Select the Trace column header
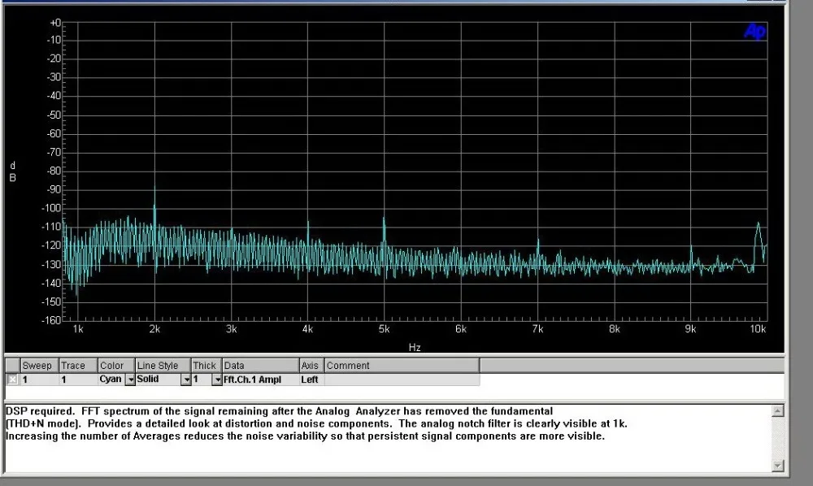813x486 pixels. [x=78, y=365]
